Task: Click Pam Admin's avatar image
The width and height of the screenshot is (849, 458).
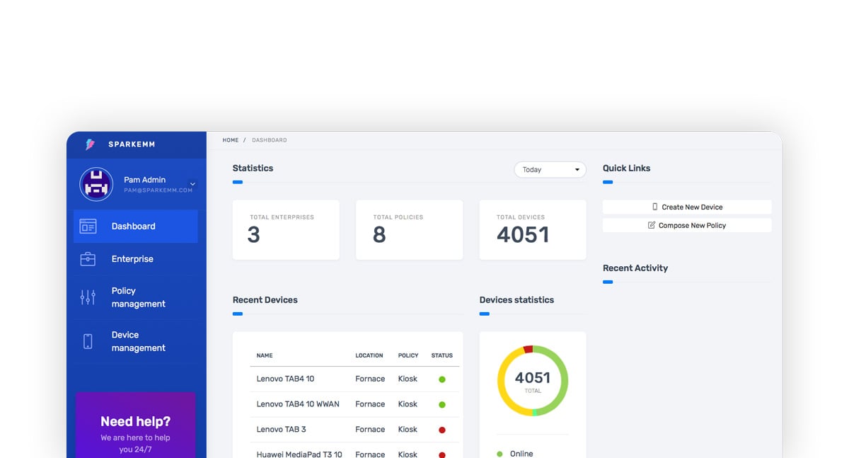Action: (x=96, y=185)
